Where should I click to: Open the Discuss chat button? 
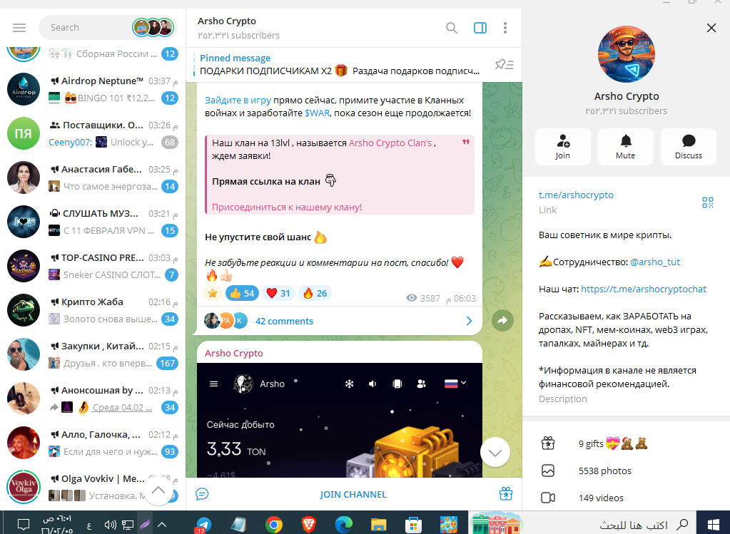(688, 147)
